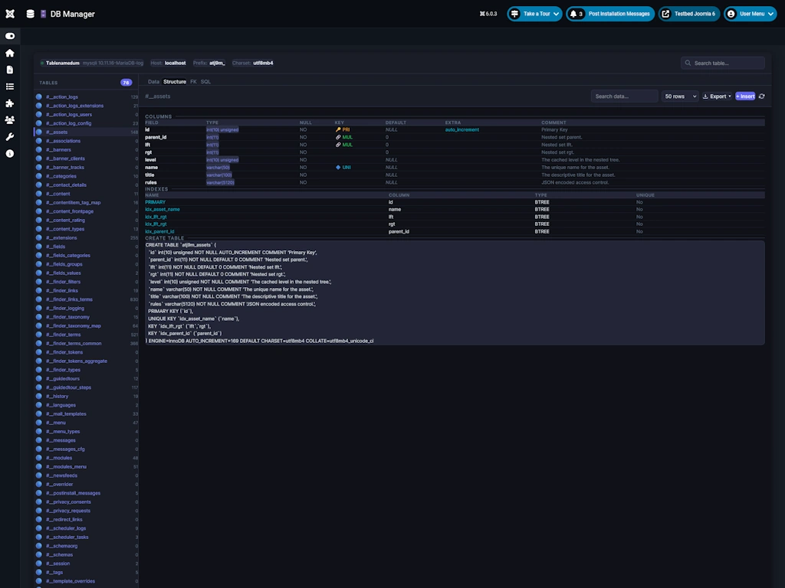The image size is (785, 588).
Task: Select the #__menu_types table
Action: click(x=86, y=432)
